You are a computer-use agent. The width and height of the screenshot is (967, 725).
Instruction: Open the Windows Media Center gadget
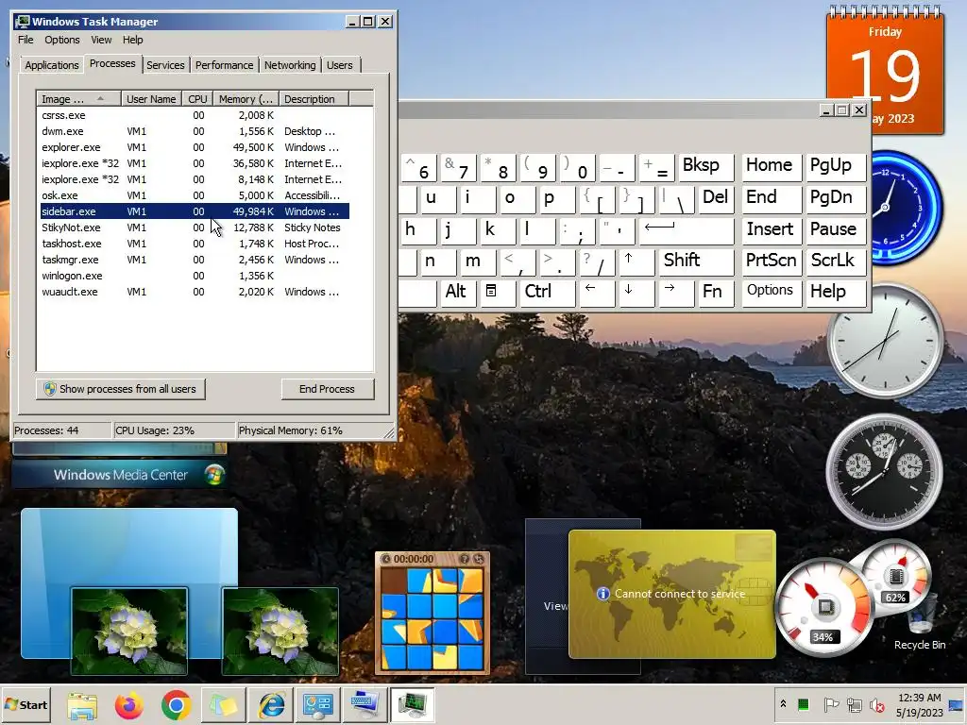click(120, 475)
